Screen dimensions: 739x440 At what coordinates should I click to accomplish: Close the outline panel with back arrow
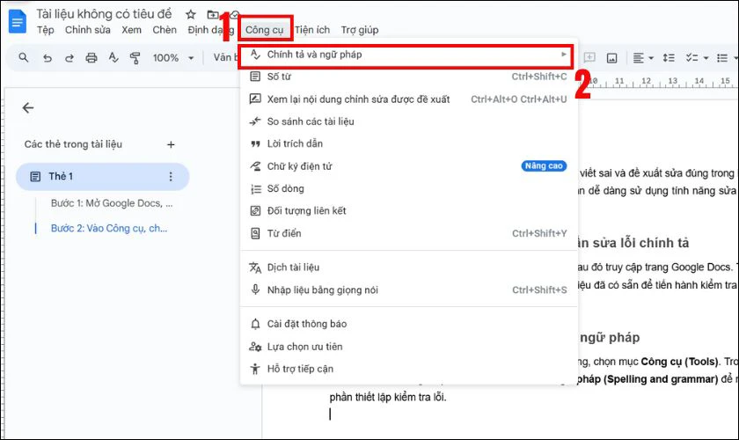28,108
